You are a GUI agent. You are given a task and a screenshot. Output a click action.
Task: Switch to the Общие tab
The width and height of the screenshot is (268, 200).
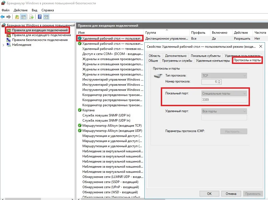point(153,61)
